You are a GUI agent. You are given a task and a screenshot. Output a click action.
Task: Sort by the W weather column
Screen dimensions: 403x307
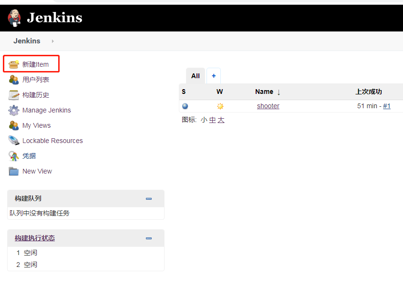219,92
